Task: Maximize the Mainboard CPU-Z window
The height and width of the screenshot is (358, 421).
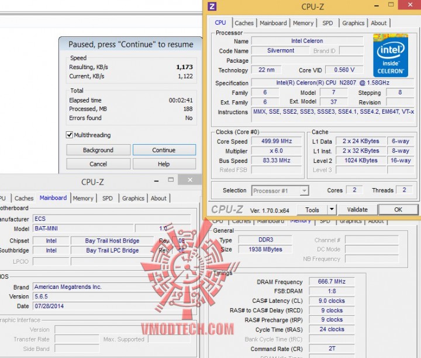Action: [x=171, y=180]
